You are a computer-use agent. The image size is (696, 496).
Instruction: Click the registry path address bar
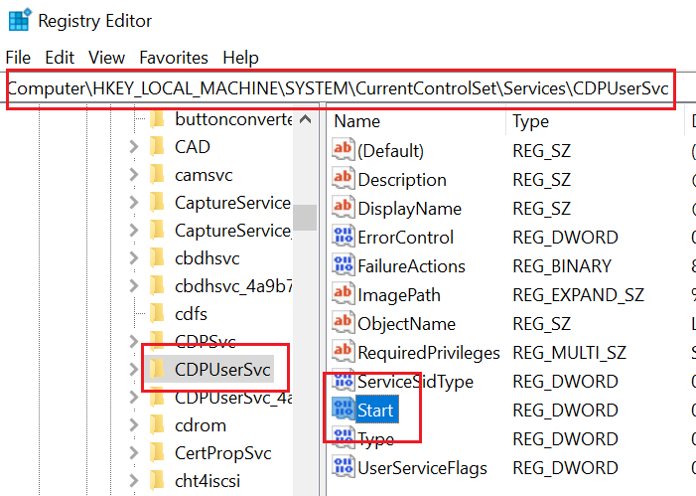coord(341,88)
